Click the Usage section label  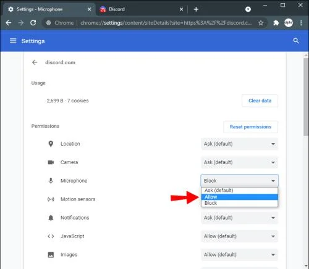coord(38,83)
